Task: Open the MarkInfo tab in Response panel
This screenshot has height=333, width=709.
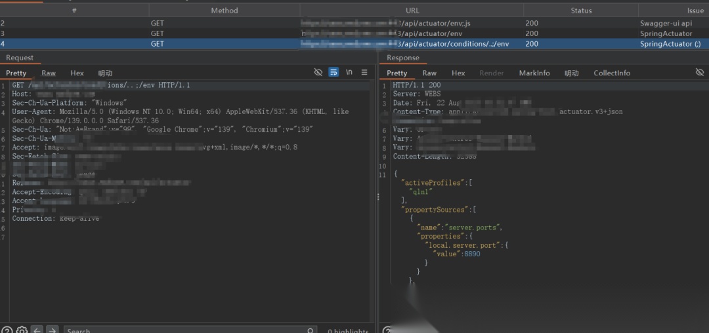Action: [x=534, y=73]
